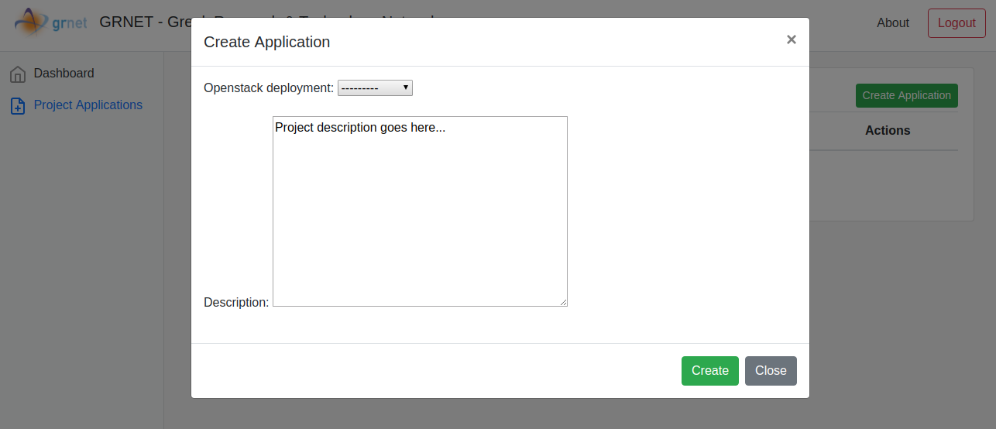Image resolution: width=996 pixels, height=429 pixels.
Task: Click the Actions column header
Action: coord(888,131)
